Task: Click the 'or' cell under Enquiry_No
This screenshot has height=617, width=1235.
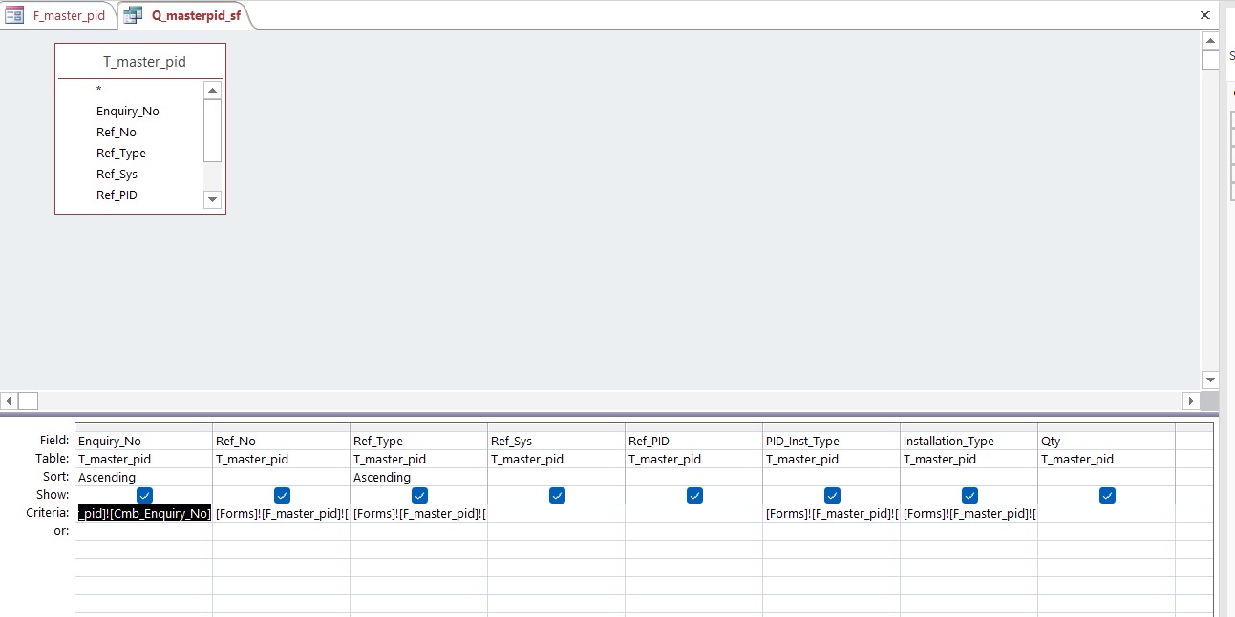Action: coord(144,531)
